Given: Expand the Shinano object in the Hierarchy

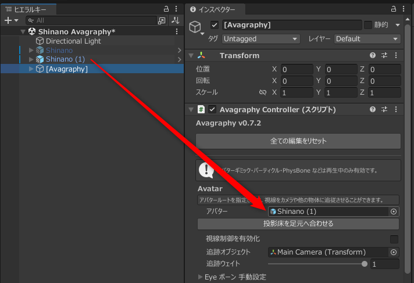Looking at the screenshot, I should (31, 50).
